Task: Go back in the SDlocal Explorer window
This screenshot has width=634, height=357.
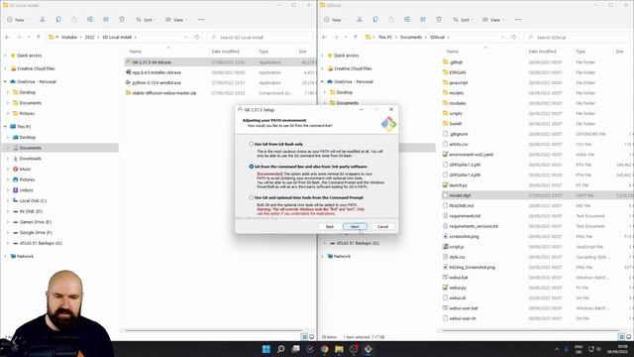Action: click(x=324, y=37)
